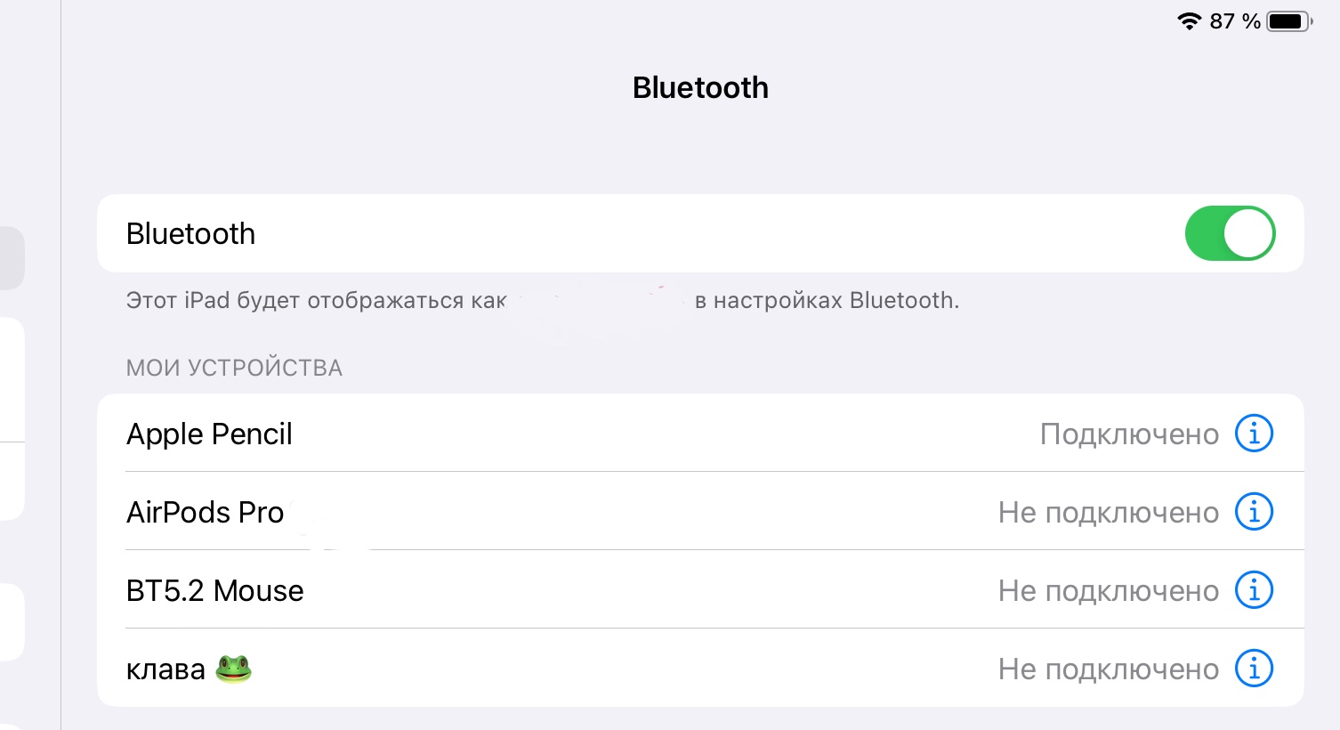Click the Bluetooth page title

click(x=700, y=87)
